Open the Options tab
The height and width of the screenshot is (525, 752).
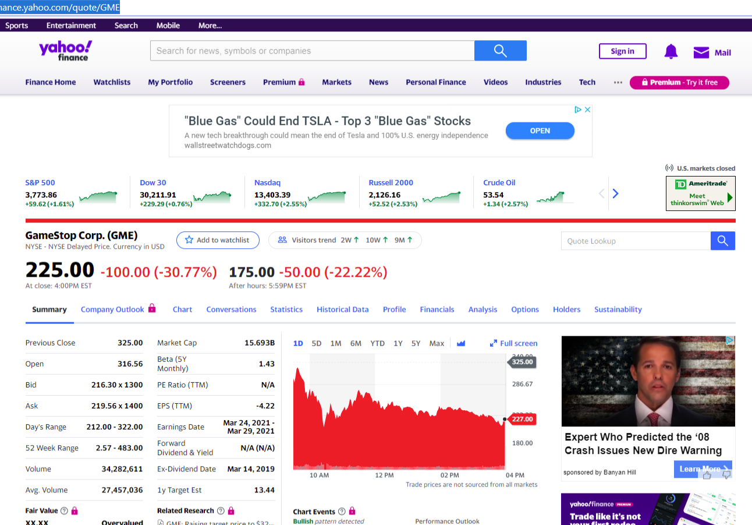(x=525, y=309)
